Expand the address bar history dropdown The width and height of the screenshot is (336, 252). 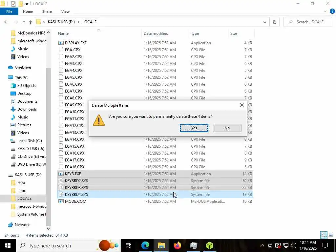click(265, 22)
